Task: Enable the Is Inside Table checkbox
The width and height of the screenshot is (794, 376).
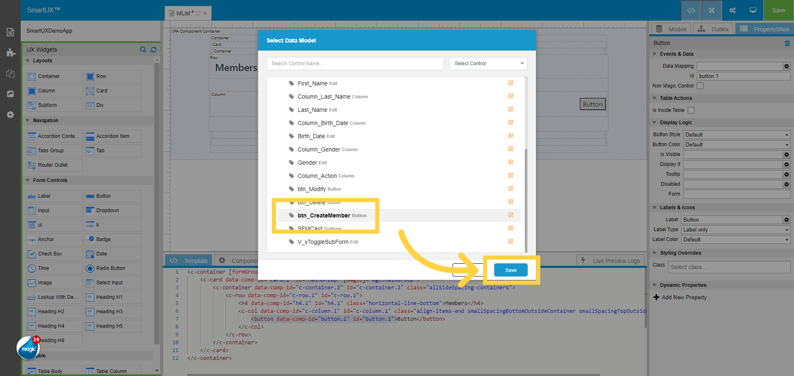Action: pyautogui.click(x=691, y=110)
